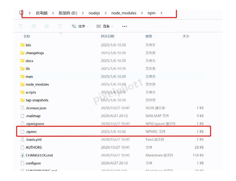Click the .licensee.json file name

[x=36, y=108]
